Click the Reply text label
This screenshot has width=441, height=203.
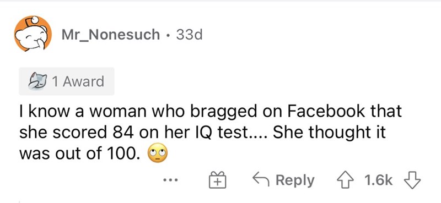point(295,180)
